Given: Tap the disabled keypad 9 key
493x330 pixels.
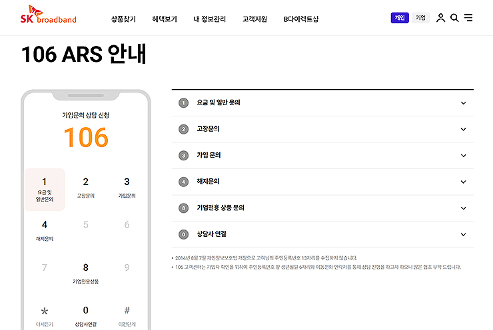Looking at the screenshot, I should click(x=127, y=267).
